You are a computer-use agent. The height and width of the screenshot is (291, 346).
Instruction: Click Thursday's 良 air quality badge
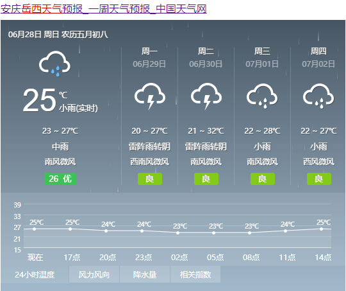[319, 179]
